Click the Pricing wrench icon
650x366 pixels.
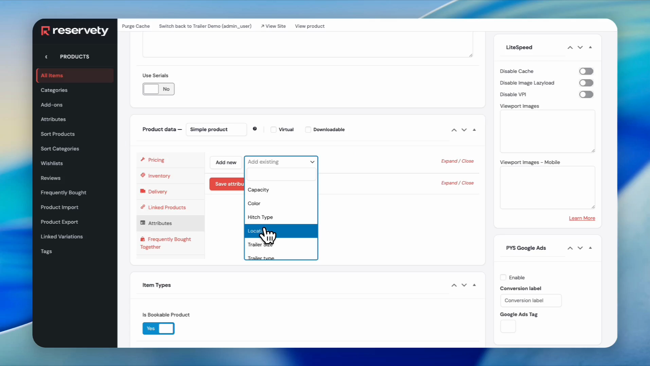(x=143, y=160)
